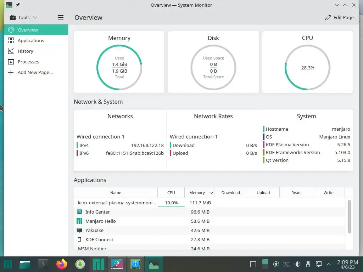Open the volume icon in system tray

pyautogui.click(x=297, y=264)
